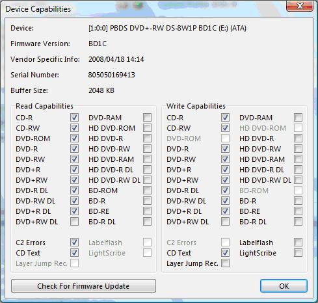Click the Check For Firmware Update button
This screenshot has height=303, width=318.
(83, 286)
